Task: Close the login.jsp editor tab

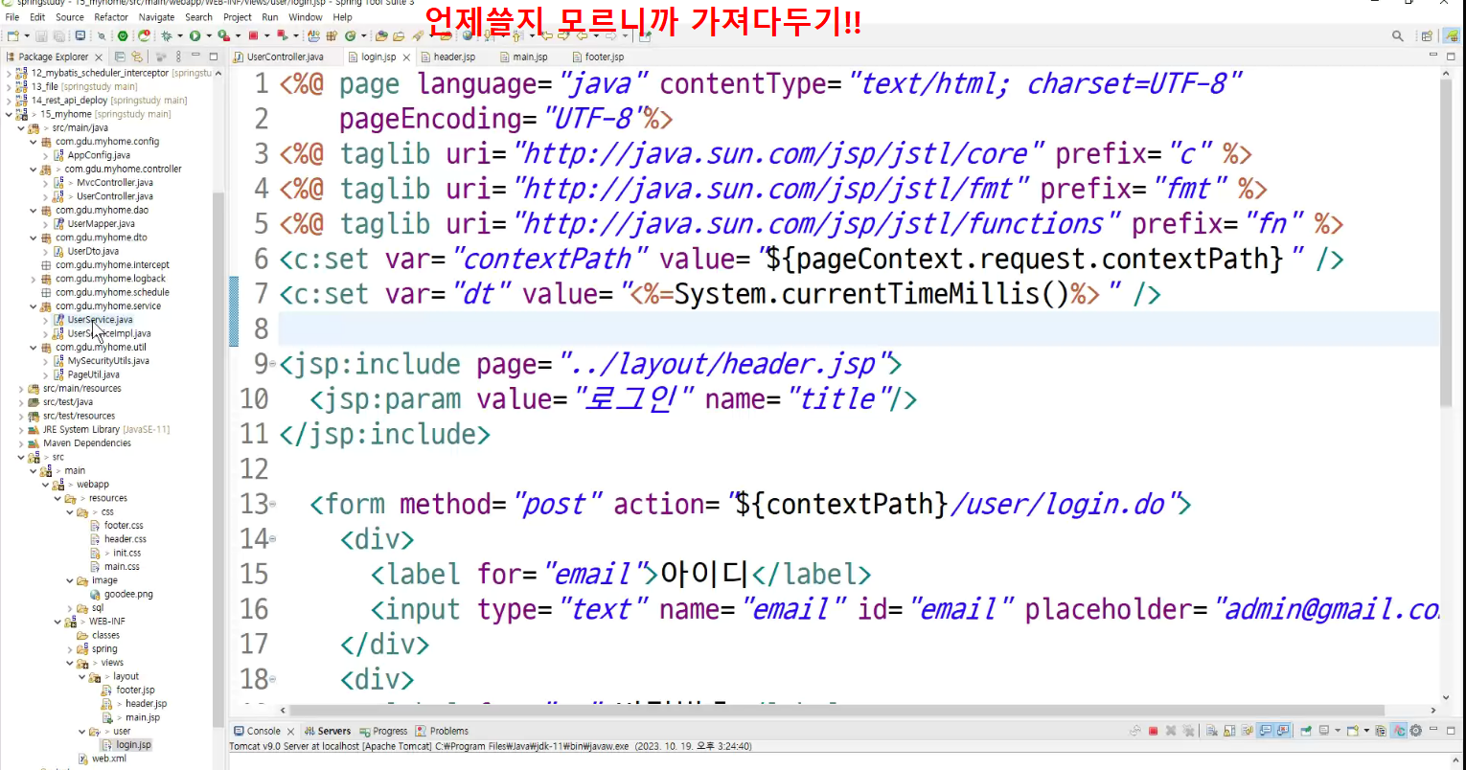Action: 405,57
